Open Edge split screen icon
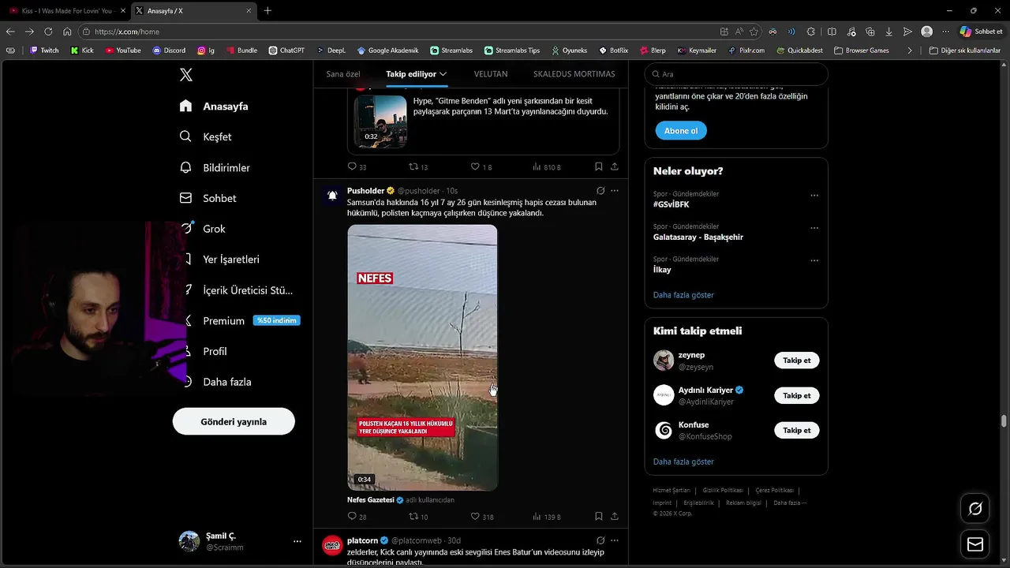The width and height of the screenshot is (1010, 568). (x=832, y=32)
